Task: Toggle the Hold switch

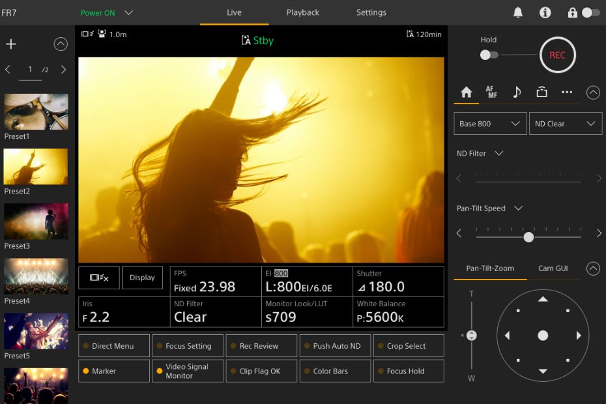Action: click(489, 55)
